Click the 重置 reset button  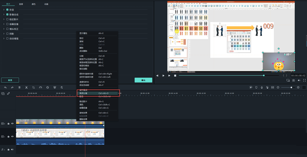10,80
